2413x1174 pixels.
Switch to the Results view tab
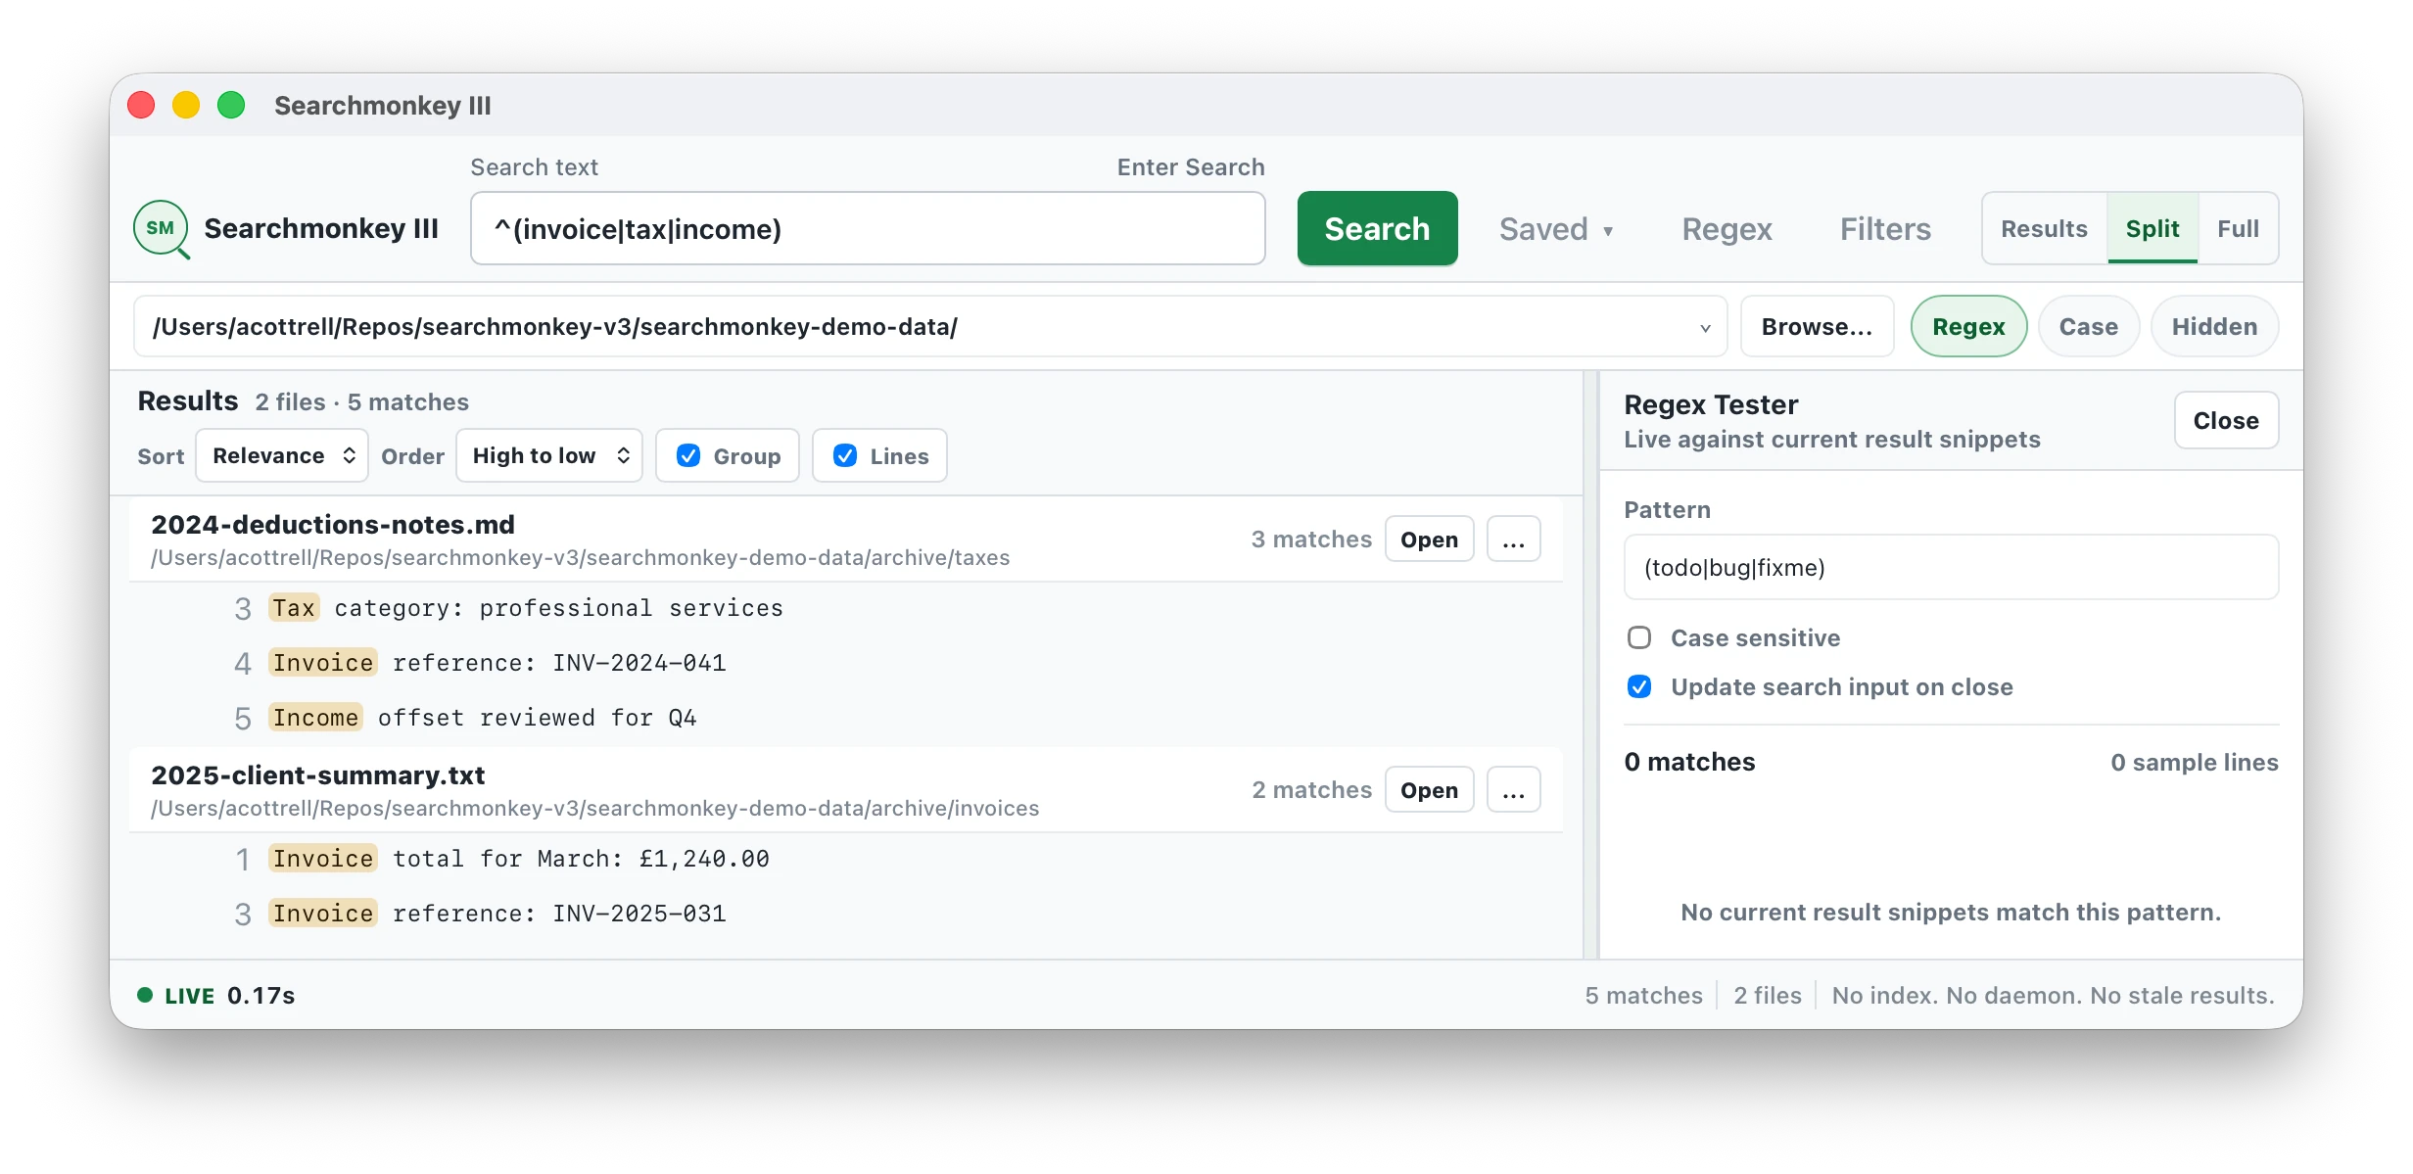2044,228
